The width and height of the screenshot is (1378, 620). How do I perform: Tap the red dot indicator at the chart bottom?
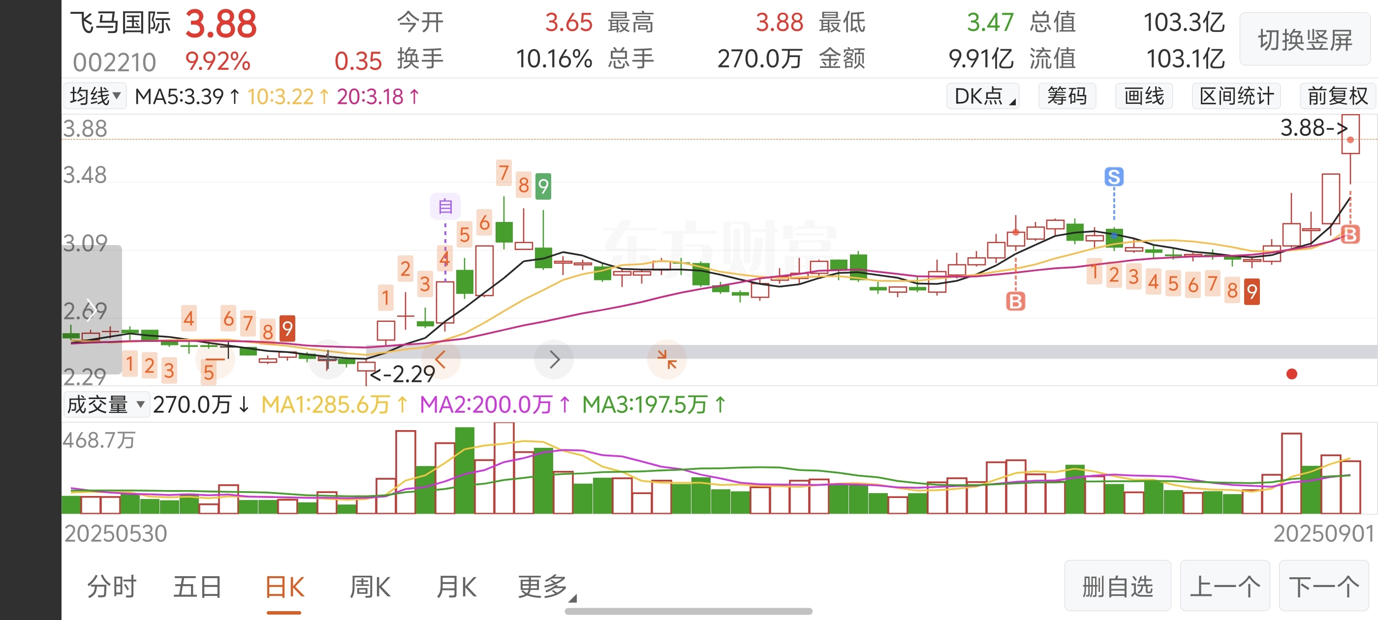point(1291,374)
